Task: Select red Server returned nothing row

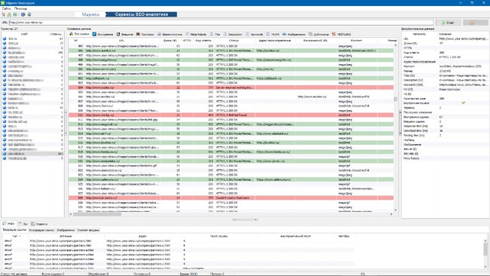Action: pos(231,87)
